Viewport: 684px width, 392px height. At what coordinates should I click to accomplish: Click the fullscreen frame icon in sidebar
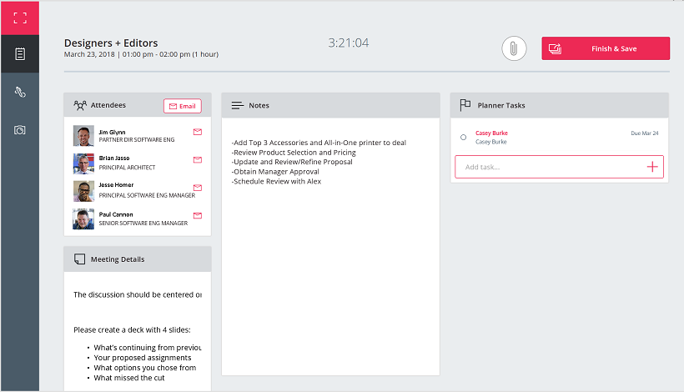click(19, 18)
